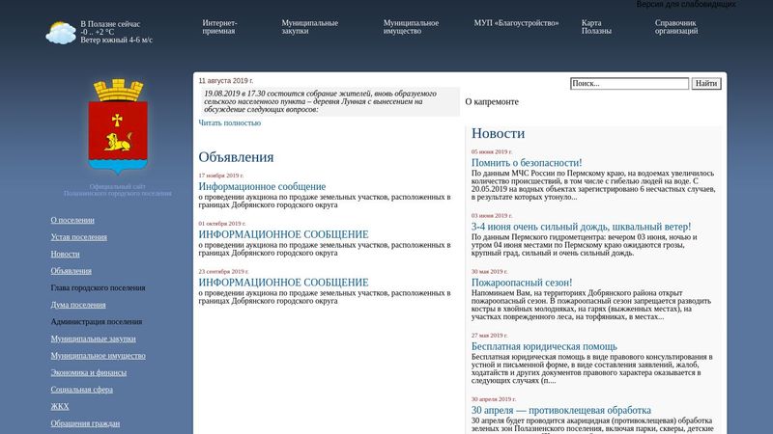Image resolution: width=773 pixels, height=434 pixels.
Task: Open ИНФОРМАЦИОННОЕ СООБЩЕНИЕ dated 01 октября 2019
Action: pos(283,234)
